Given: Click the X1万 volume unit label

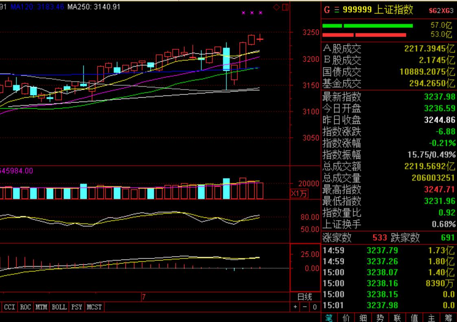Looking at the screenshot, I should click(299, 194).
